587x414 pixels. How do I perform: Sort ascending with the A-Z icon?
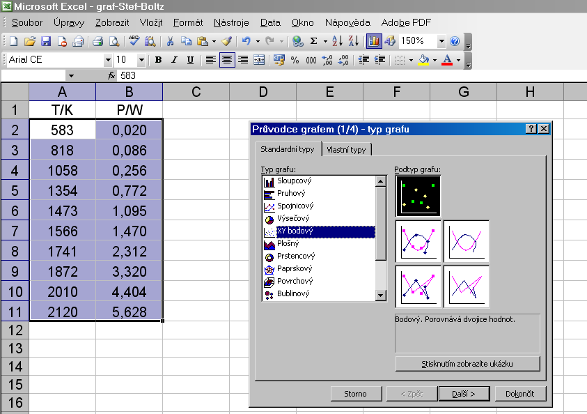337,41
